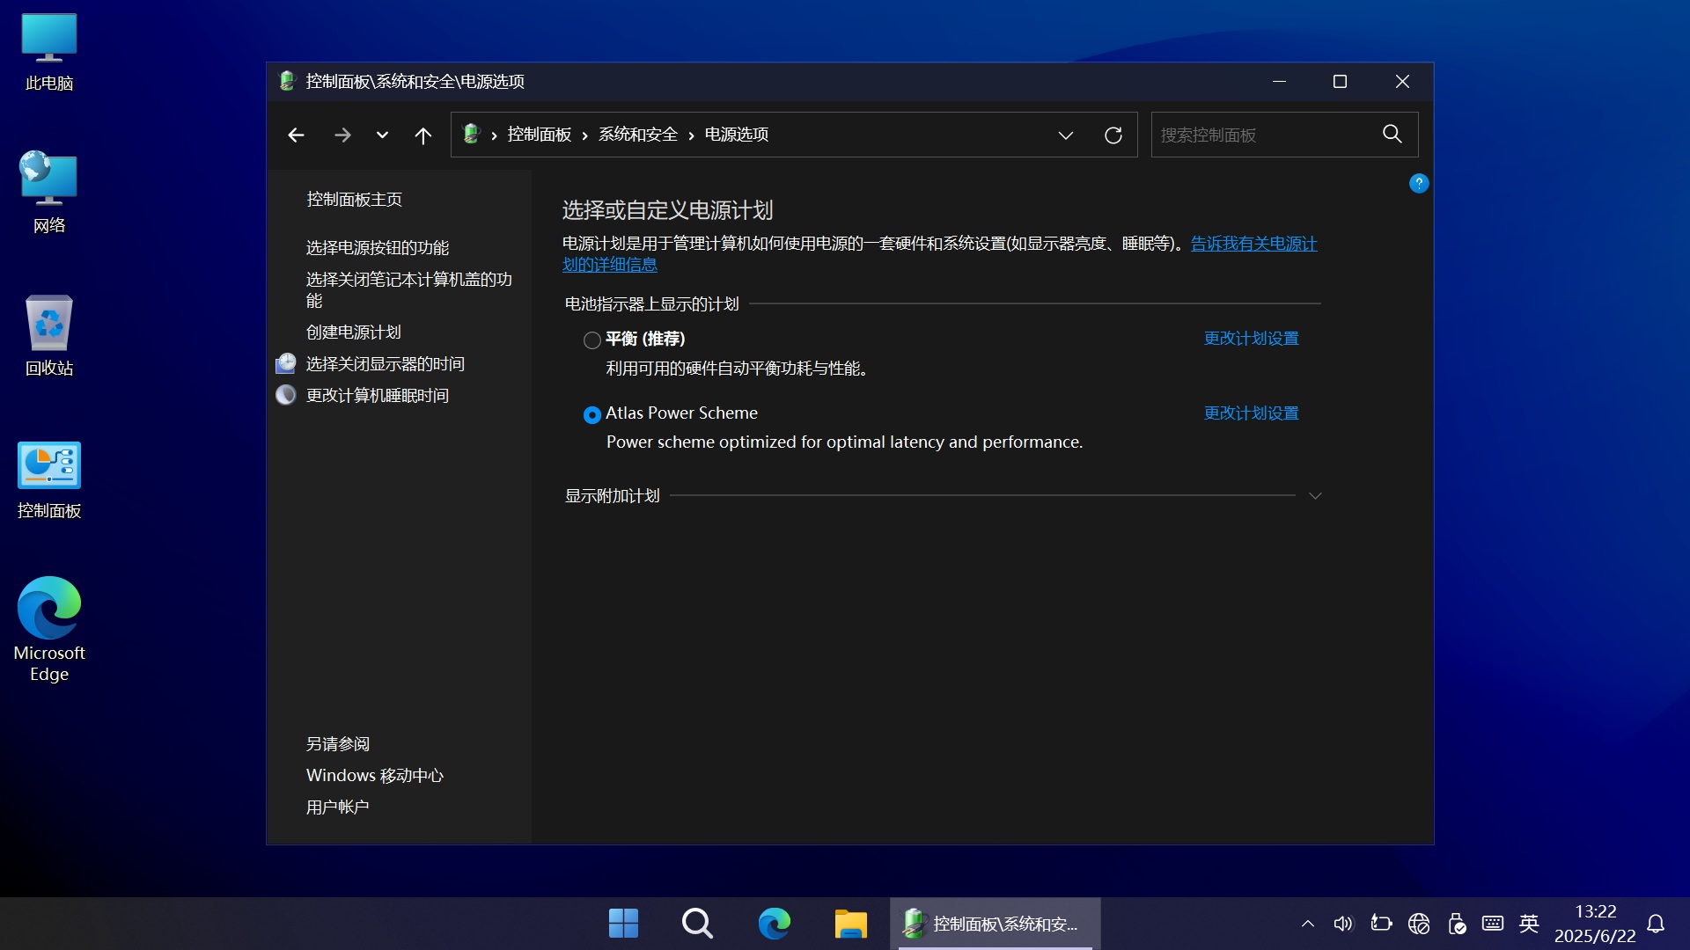Select the 平衡 (推荐) power plan

(x=591, y=340)
